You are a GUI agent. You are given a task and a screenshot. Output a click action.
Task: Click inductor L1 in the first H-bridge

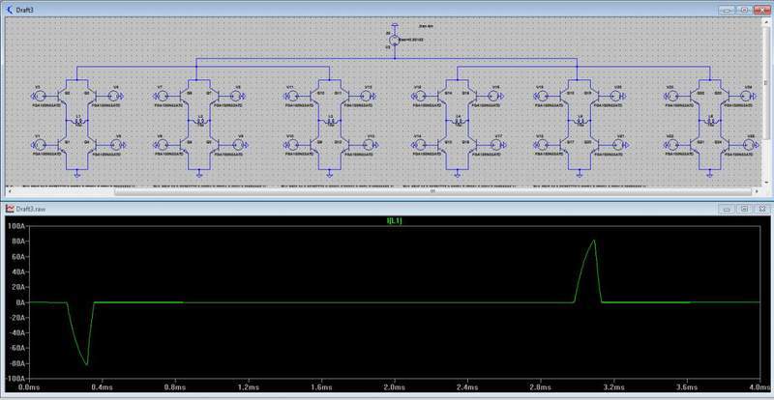point(79,121)
